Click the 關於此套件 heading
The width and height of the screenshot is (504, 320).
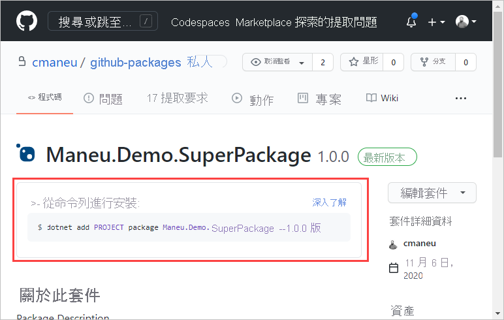tap(60, 295)
